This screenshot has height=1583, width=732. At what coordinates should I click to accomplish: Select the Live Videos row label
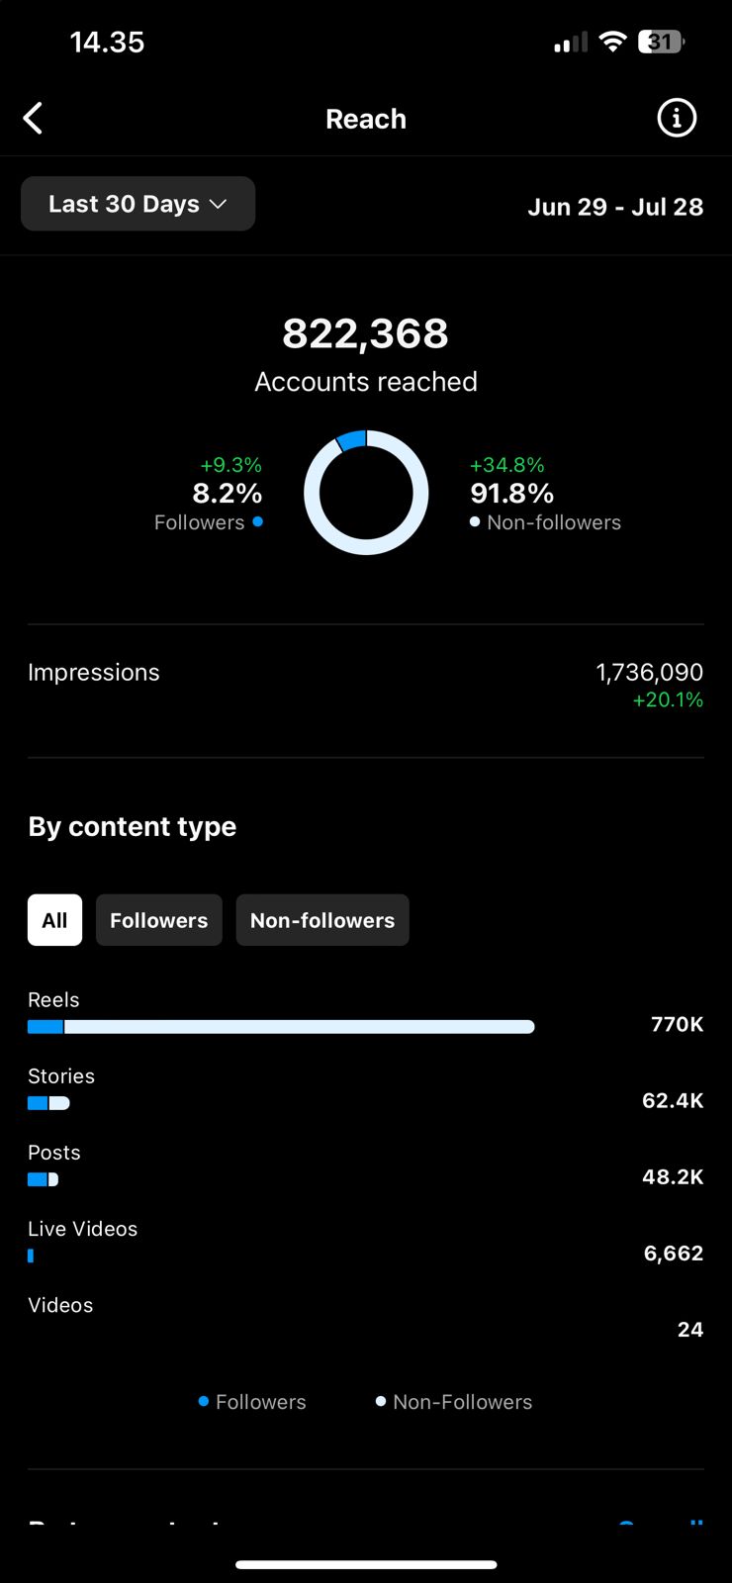coord(83,1229)
